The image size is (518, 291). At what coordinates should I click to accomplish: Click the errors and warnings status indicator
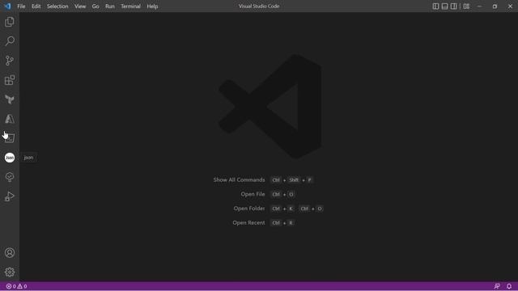point(16,286)
